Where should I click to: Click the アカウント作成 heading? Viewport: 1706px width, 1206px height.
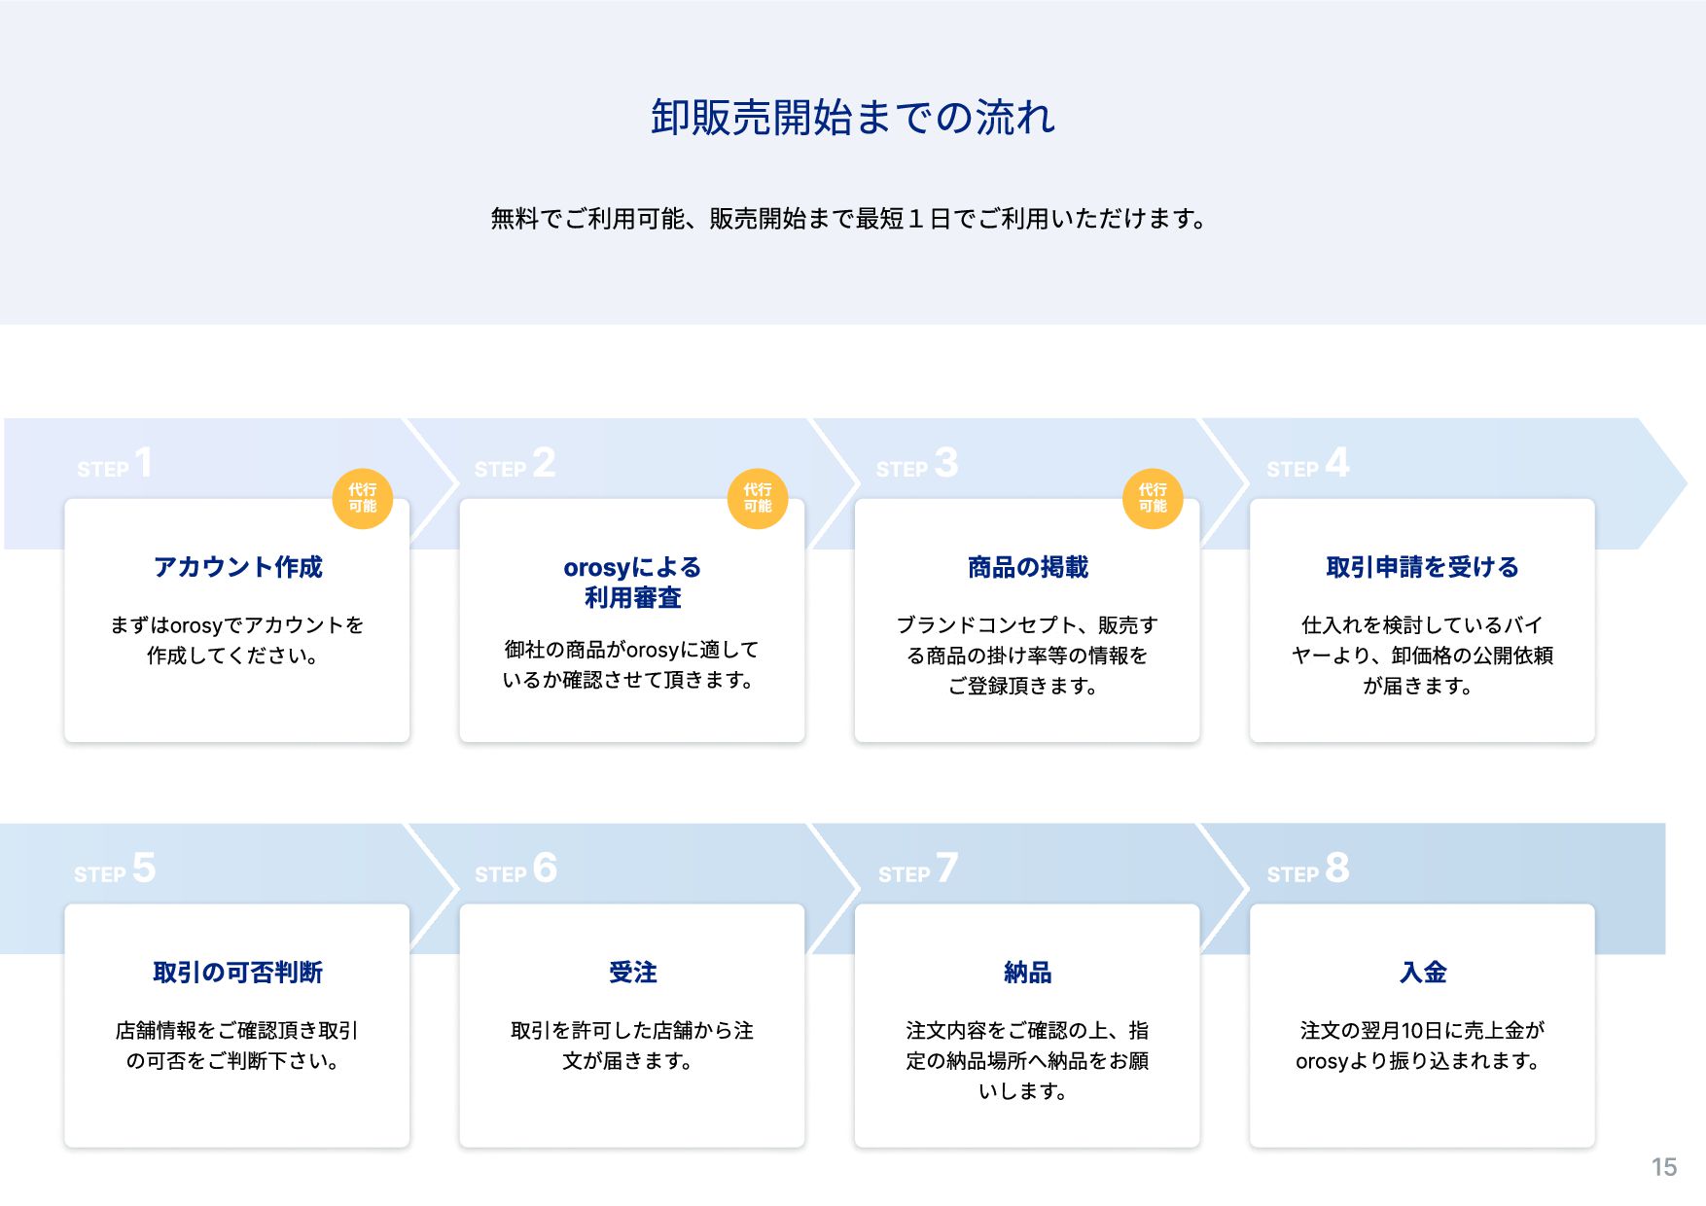pos(237,567)
